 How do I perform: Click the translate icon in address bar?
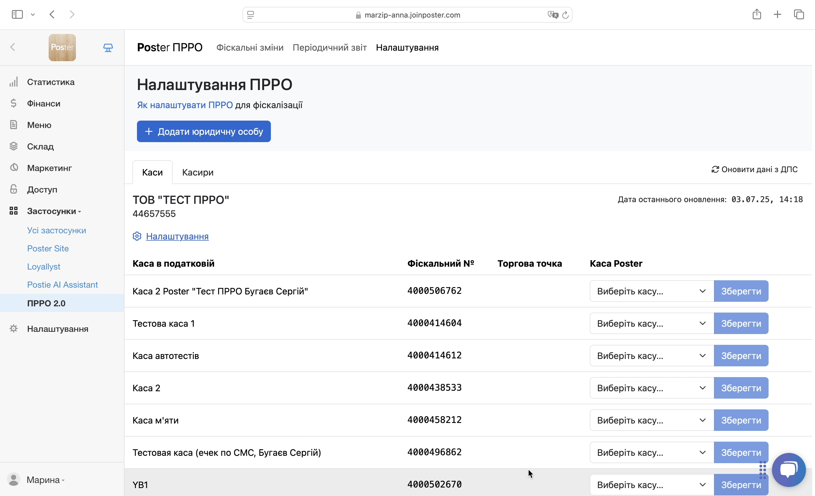click(x=553, y=15)
